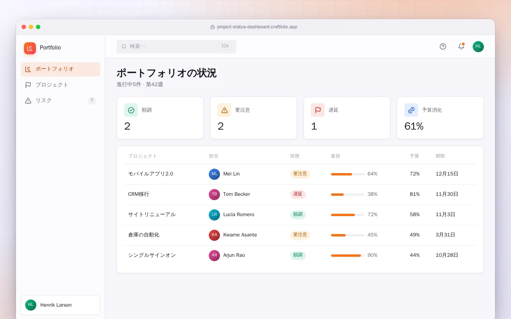Screen dimensions: 511x319
Task: Click the 要注意 badge on 倉庫の自動化 row
Action: click(300, 235)
